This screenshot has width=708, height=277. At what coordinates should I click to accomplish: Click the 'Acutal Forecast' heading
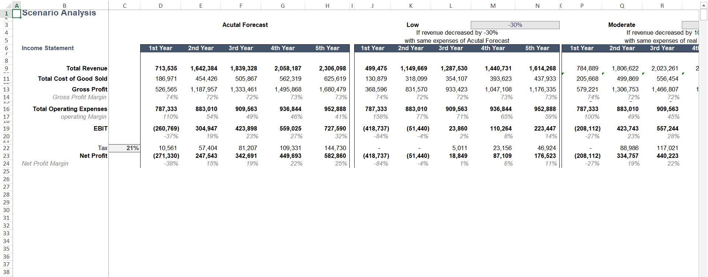tap(245, 25)
